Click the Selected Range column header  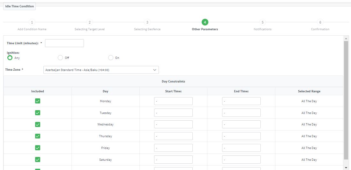click(309, 91)
